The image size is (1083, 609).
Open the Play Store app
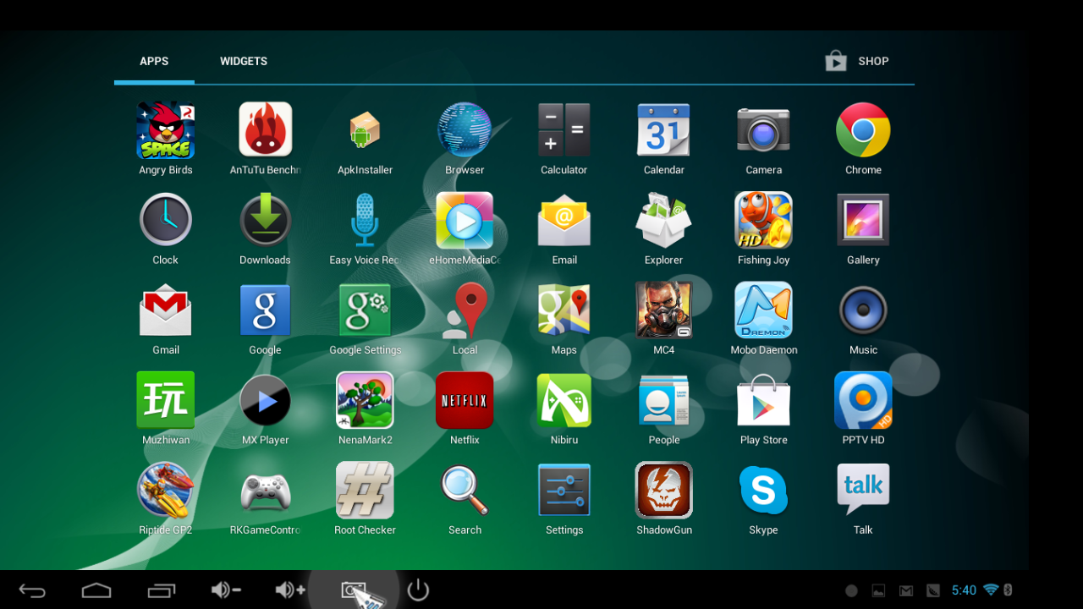763,400
